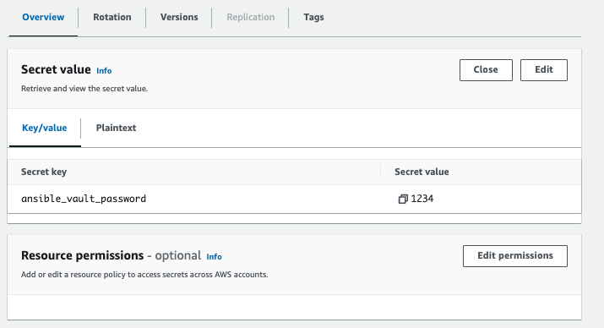Open the Tags tab
The image size is (604, 328).
click(x=313, y=18)
